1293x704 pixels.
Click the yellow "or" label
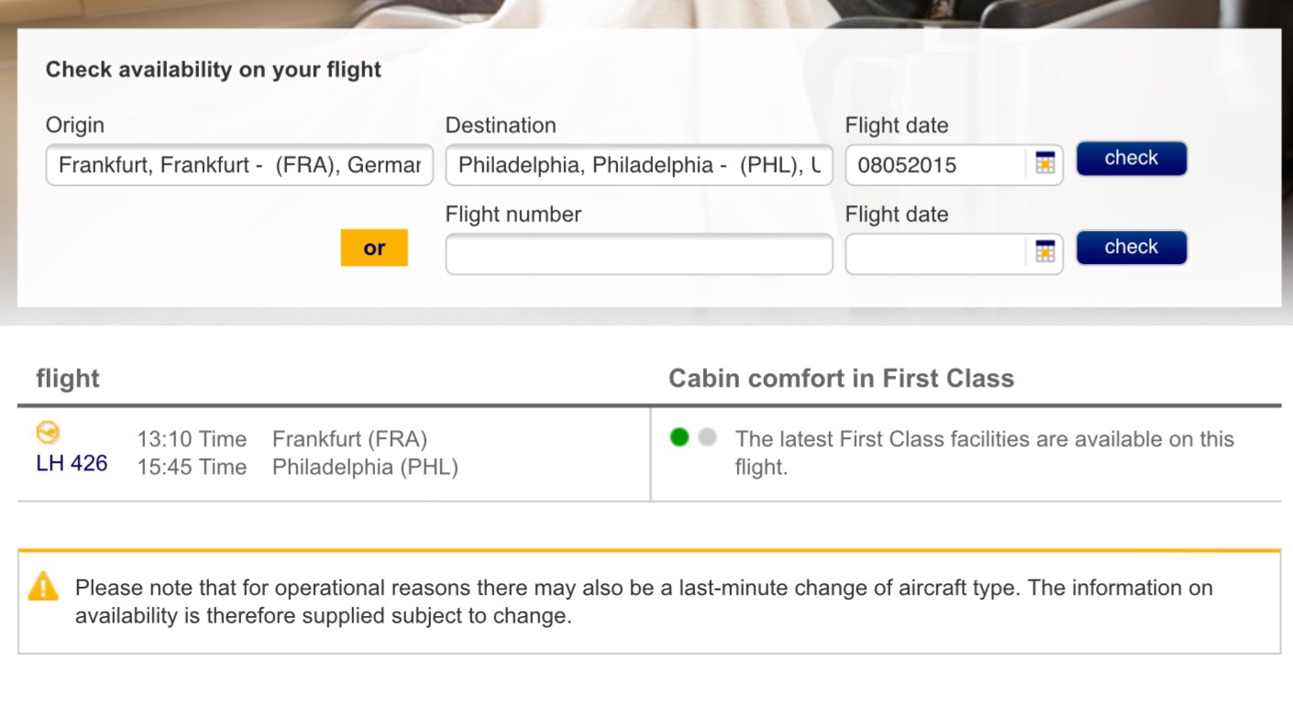pyautogui.click(x=374, y=248)
